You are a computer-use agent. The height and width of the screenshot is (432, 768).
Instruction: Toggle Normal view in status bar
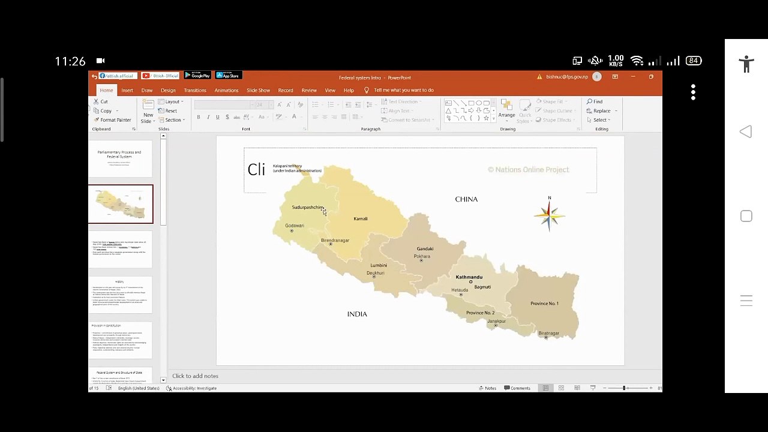545,388
